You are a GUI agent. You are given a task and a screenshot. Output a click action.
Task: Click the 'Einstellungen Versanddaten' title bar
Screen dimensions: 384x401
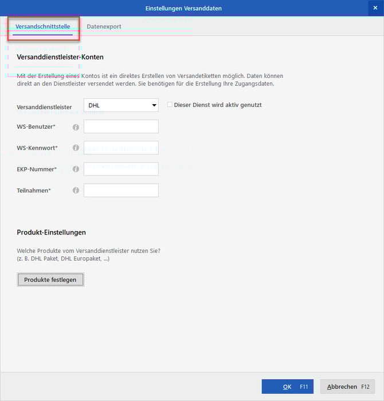pos(191,8)
